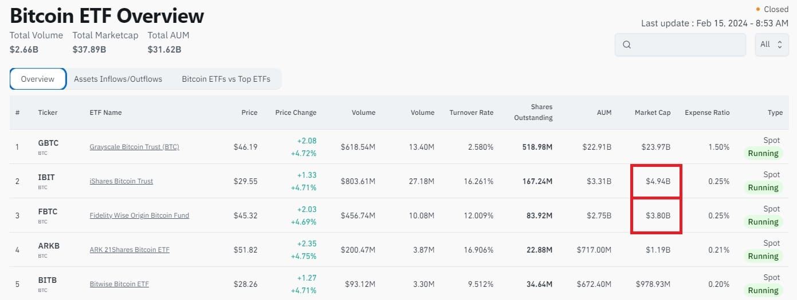Click the Running badge in GBTC row
This screenshot has height=300, width=797.
pos(763,153)
